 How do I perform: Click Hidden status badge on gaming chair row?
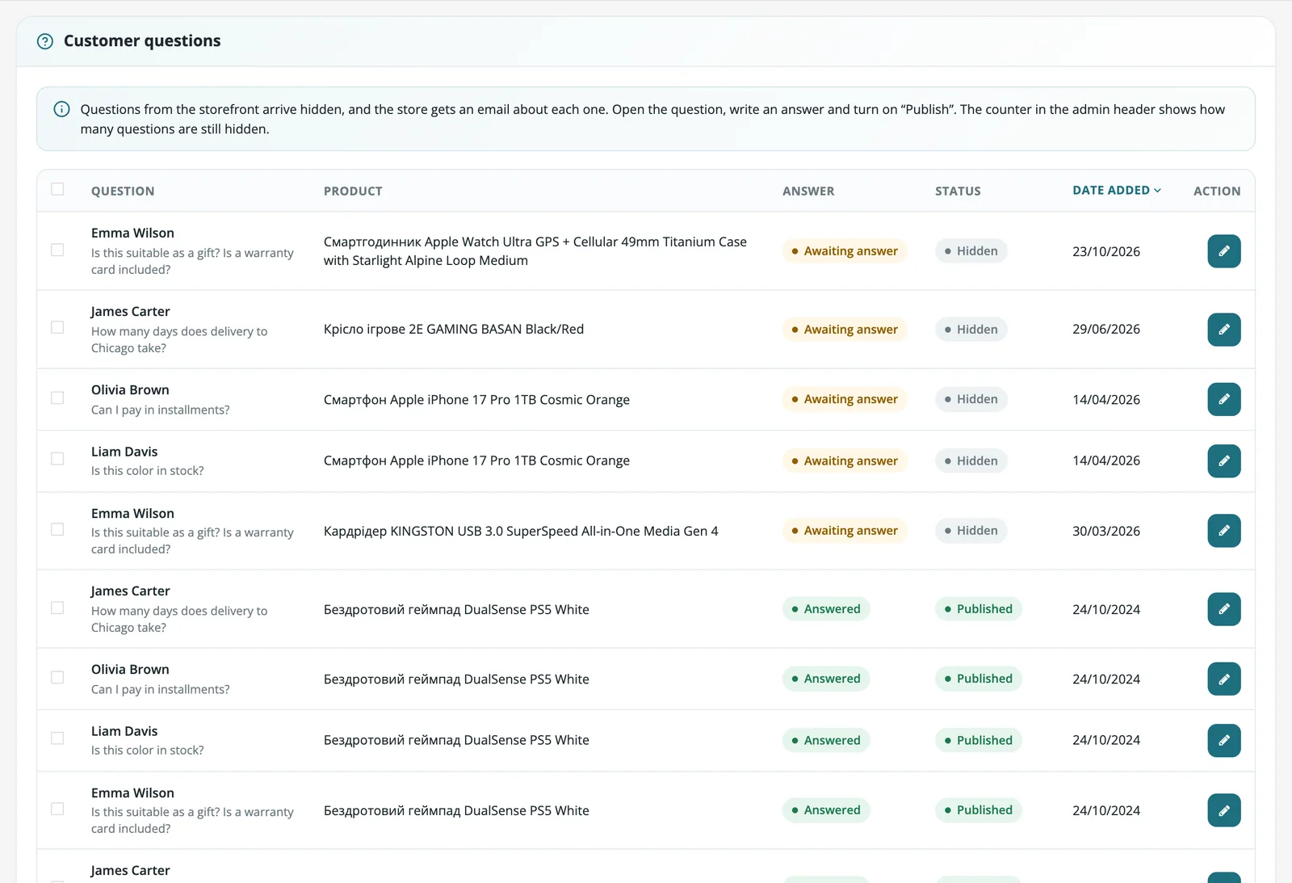pos(971,330)
